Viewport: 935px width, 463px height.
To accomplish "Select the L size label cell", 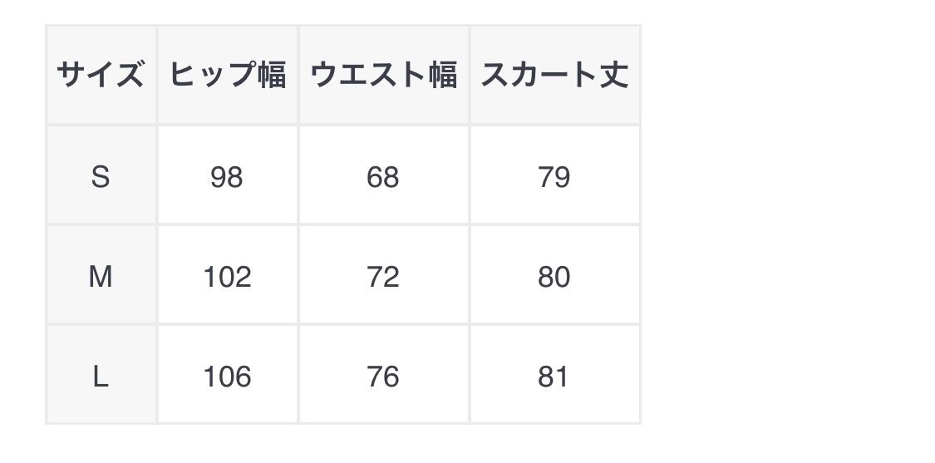I will (x=101, y=377).
